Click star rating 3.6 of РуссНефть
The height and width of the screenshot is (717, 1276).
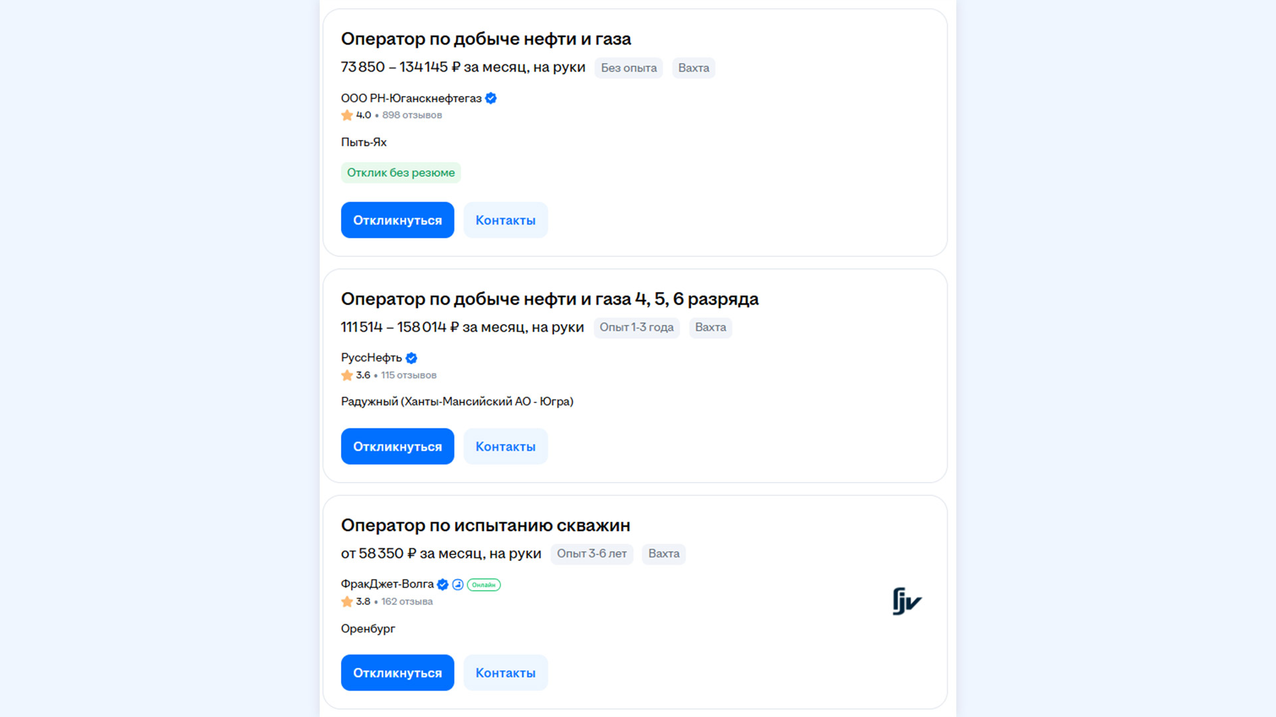356,376
